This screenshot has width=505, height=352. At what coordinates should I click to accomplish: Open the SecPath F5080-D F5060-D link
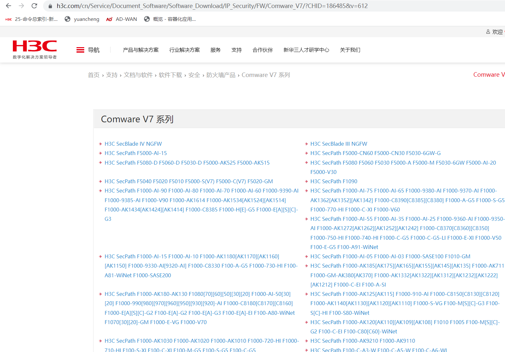(187, 163)
